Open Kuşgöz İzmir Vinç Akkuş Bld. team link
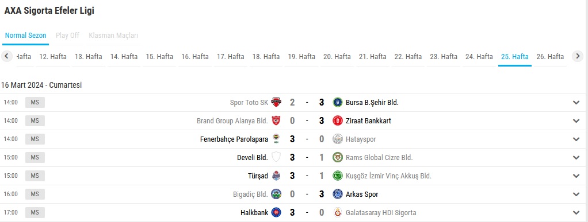Image resolution: width=588 pixels, height=222 pixels. click(388, 176)
